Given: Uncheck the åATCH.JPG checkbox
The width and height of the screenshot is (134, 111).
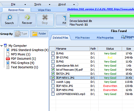Looking at the screenshot, I should [53, 74].
